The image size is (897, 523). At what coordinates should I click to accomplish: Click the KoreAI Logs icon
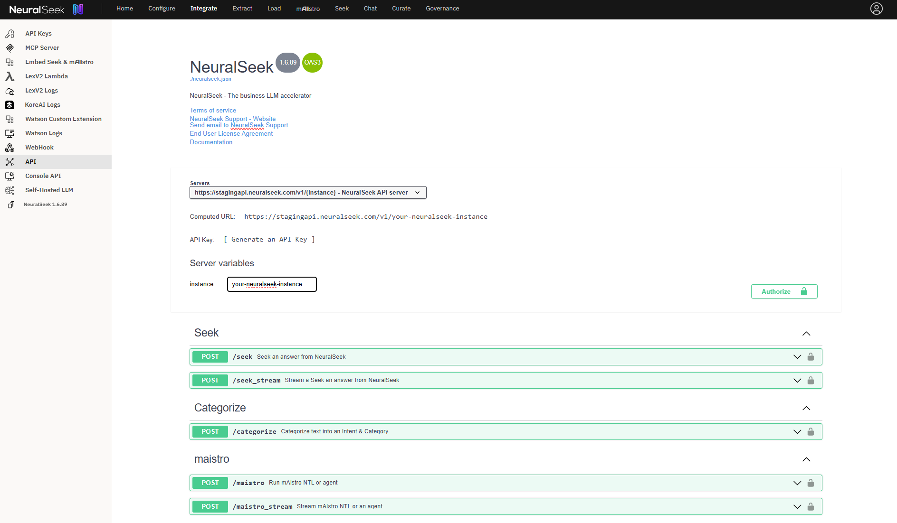10,105
